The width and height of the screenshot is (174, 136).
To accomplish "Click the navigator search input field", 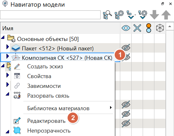I will pyautogui.click(x=50, y=15).
